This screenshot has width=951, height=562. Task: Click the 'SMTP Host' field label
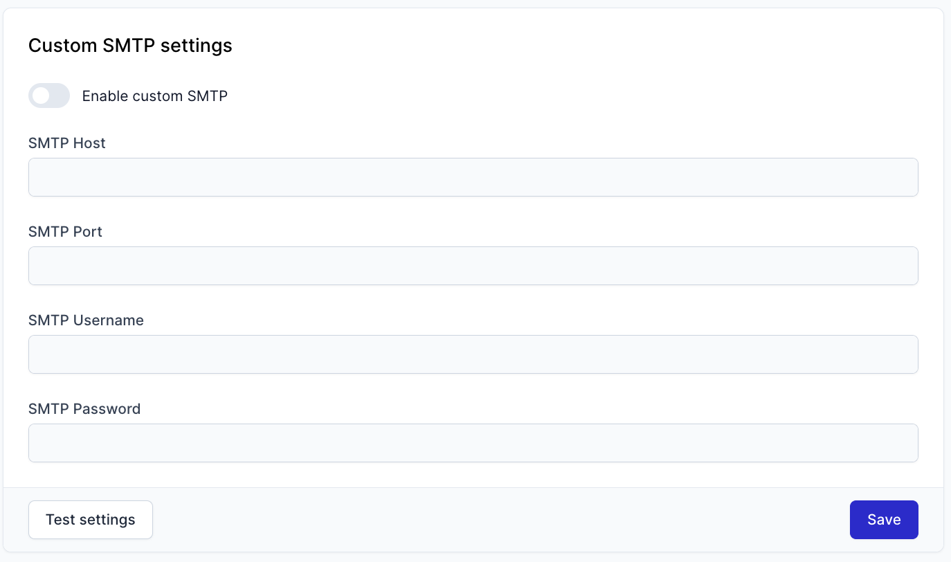pyautogui.click(x=67, y=143)
